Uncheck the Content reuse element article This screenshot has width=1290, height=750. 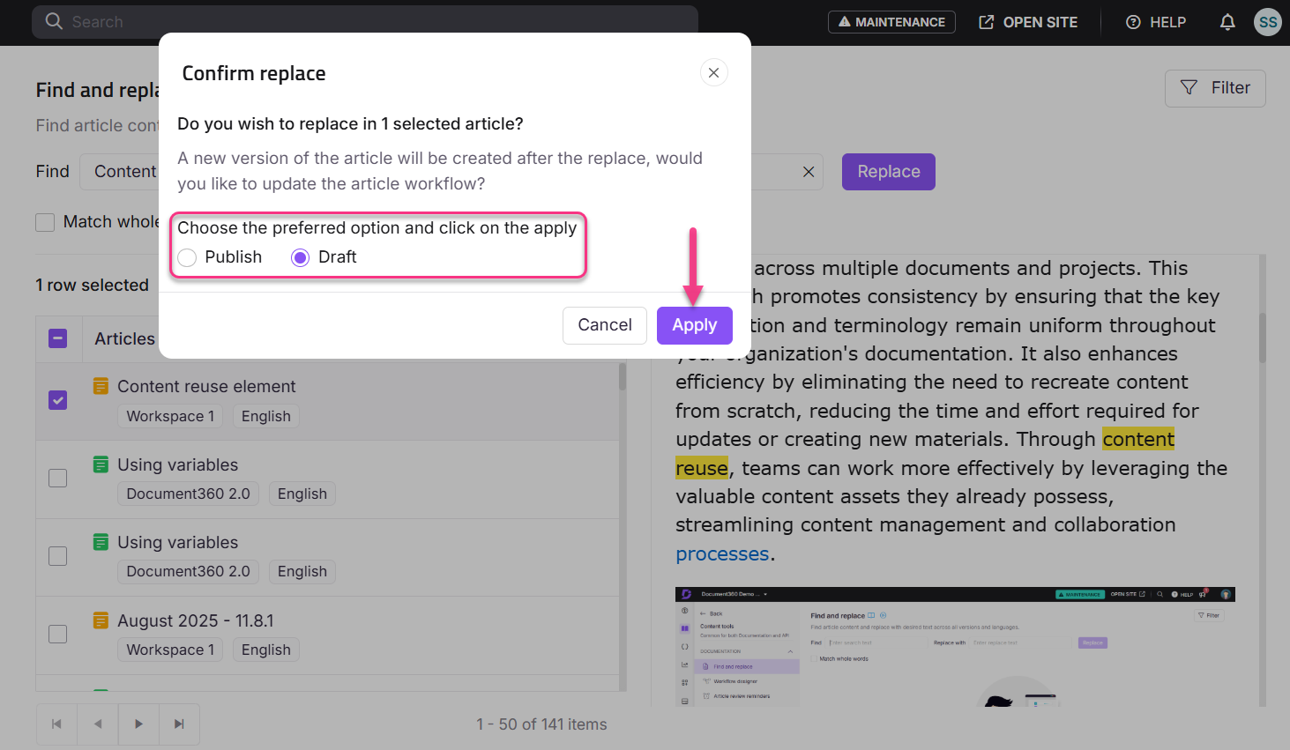coord(57,400)
